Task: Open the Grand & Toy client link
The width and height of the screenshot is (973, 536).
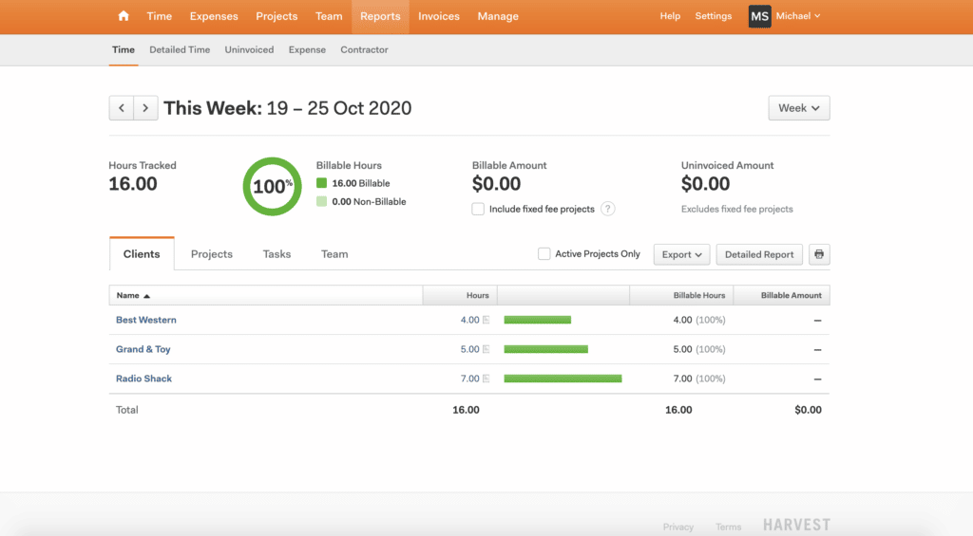Action: [143, 349]
